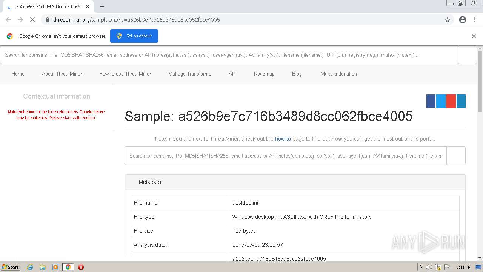Click the browser forward arrow

tap(20, 20)
